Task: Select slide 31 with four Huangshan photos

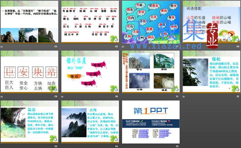Action: point(151,72)
